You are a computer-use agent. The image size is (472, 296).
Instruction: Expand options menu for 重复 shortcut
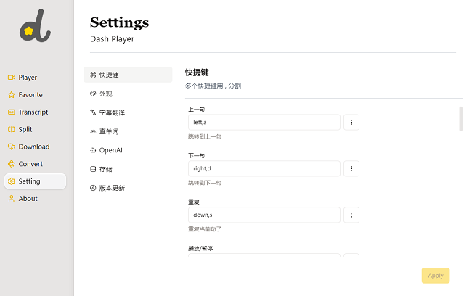[351, 215]
